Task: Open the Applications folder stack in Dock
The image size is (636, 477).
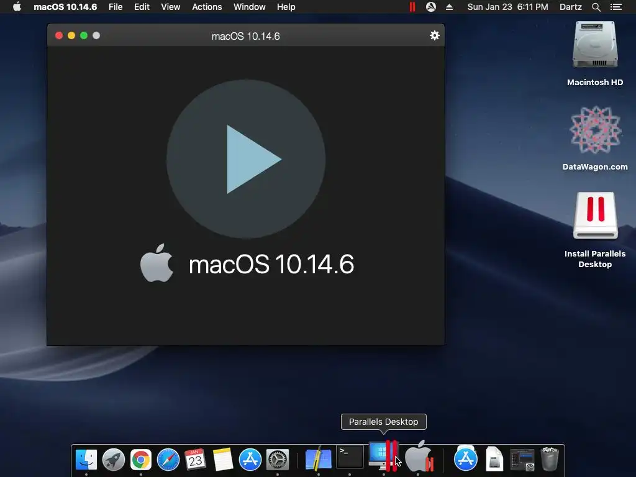Action: 466,458
